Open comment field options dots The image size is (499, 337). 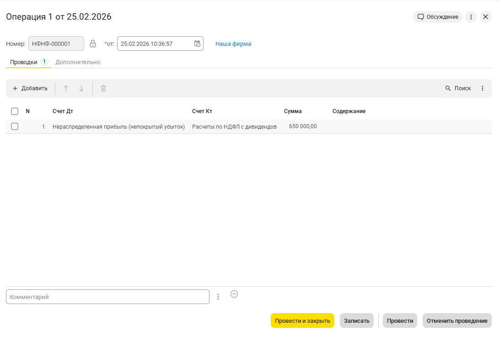tap(218, 297)
